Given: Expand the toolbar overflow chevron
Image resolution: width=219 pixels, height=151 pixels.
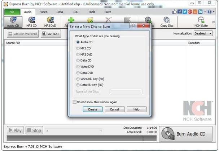Looking at the screenshot, I should 214,22.
